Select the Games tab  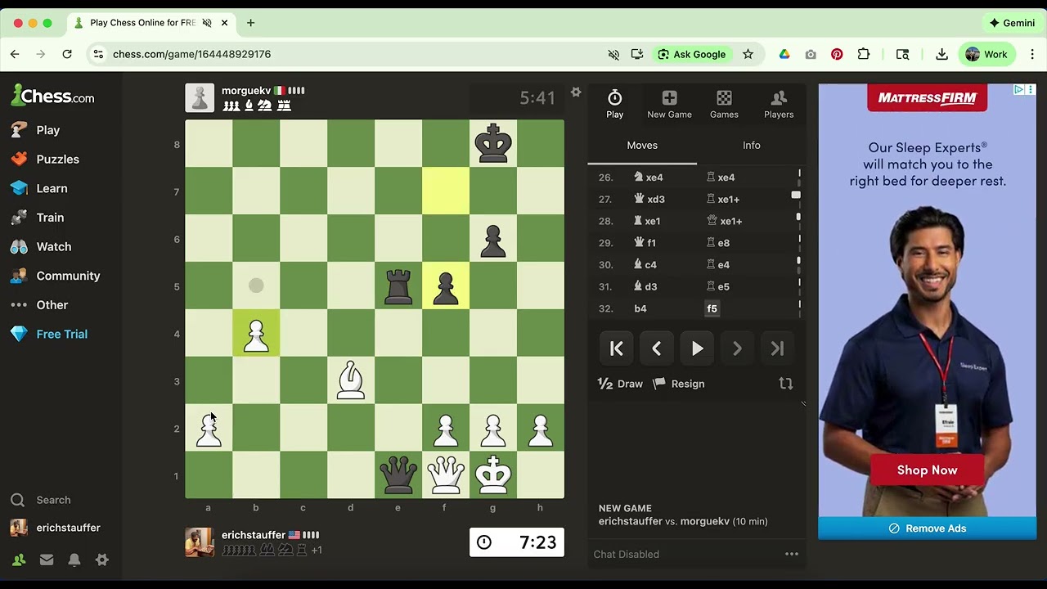tap(724, 105)
